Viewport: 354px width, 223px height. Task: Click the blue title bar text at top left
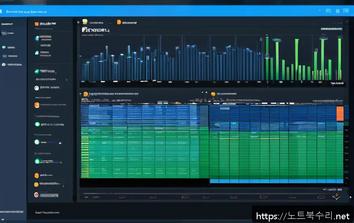(x=28, y=10)
